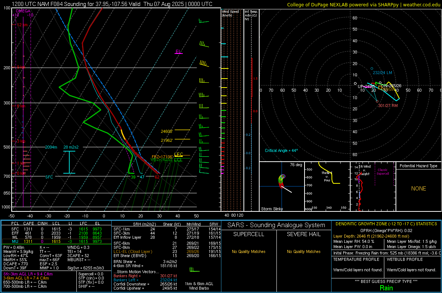
Task: Click the Storm Slinky circles graphic
Action: point(282,180)
